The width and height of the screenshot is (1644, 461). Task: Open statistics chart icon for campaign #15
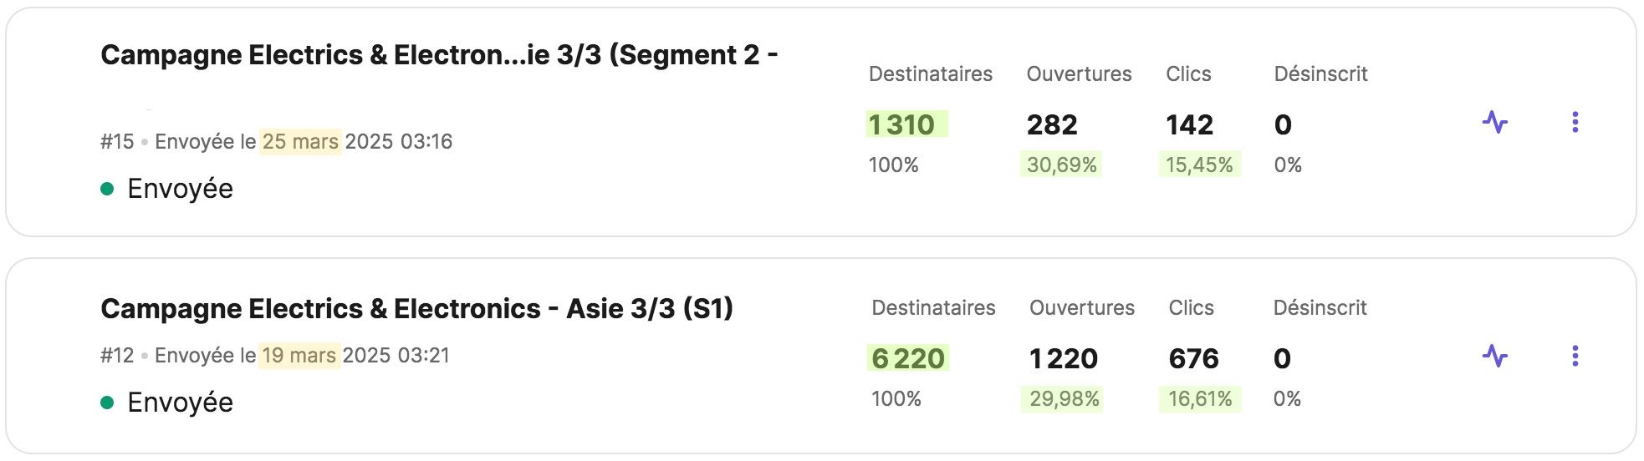pos(1494,123)
